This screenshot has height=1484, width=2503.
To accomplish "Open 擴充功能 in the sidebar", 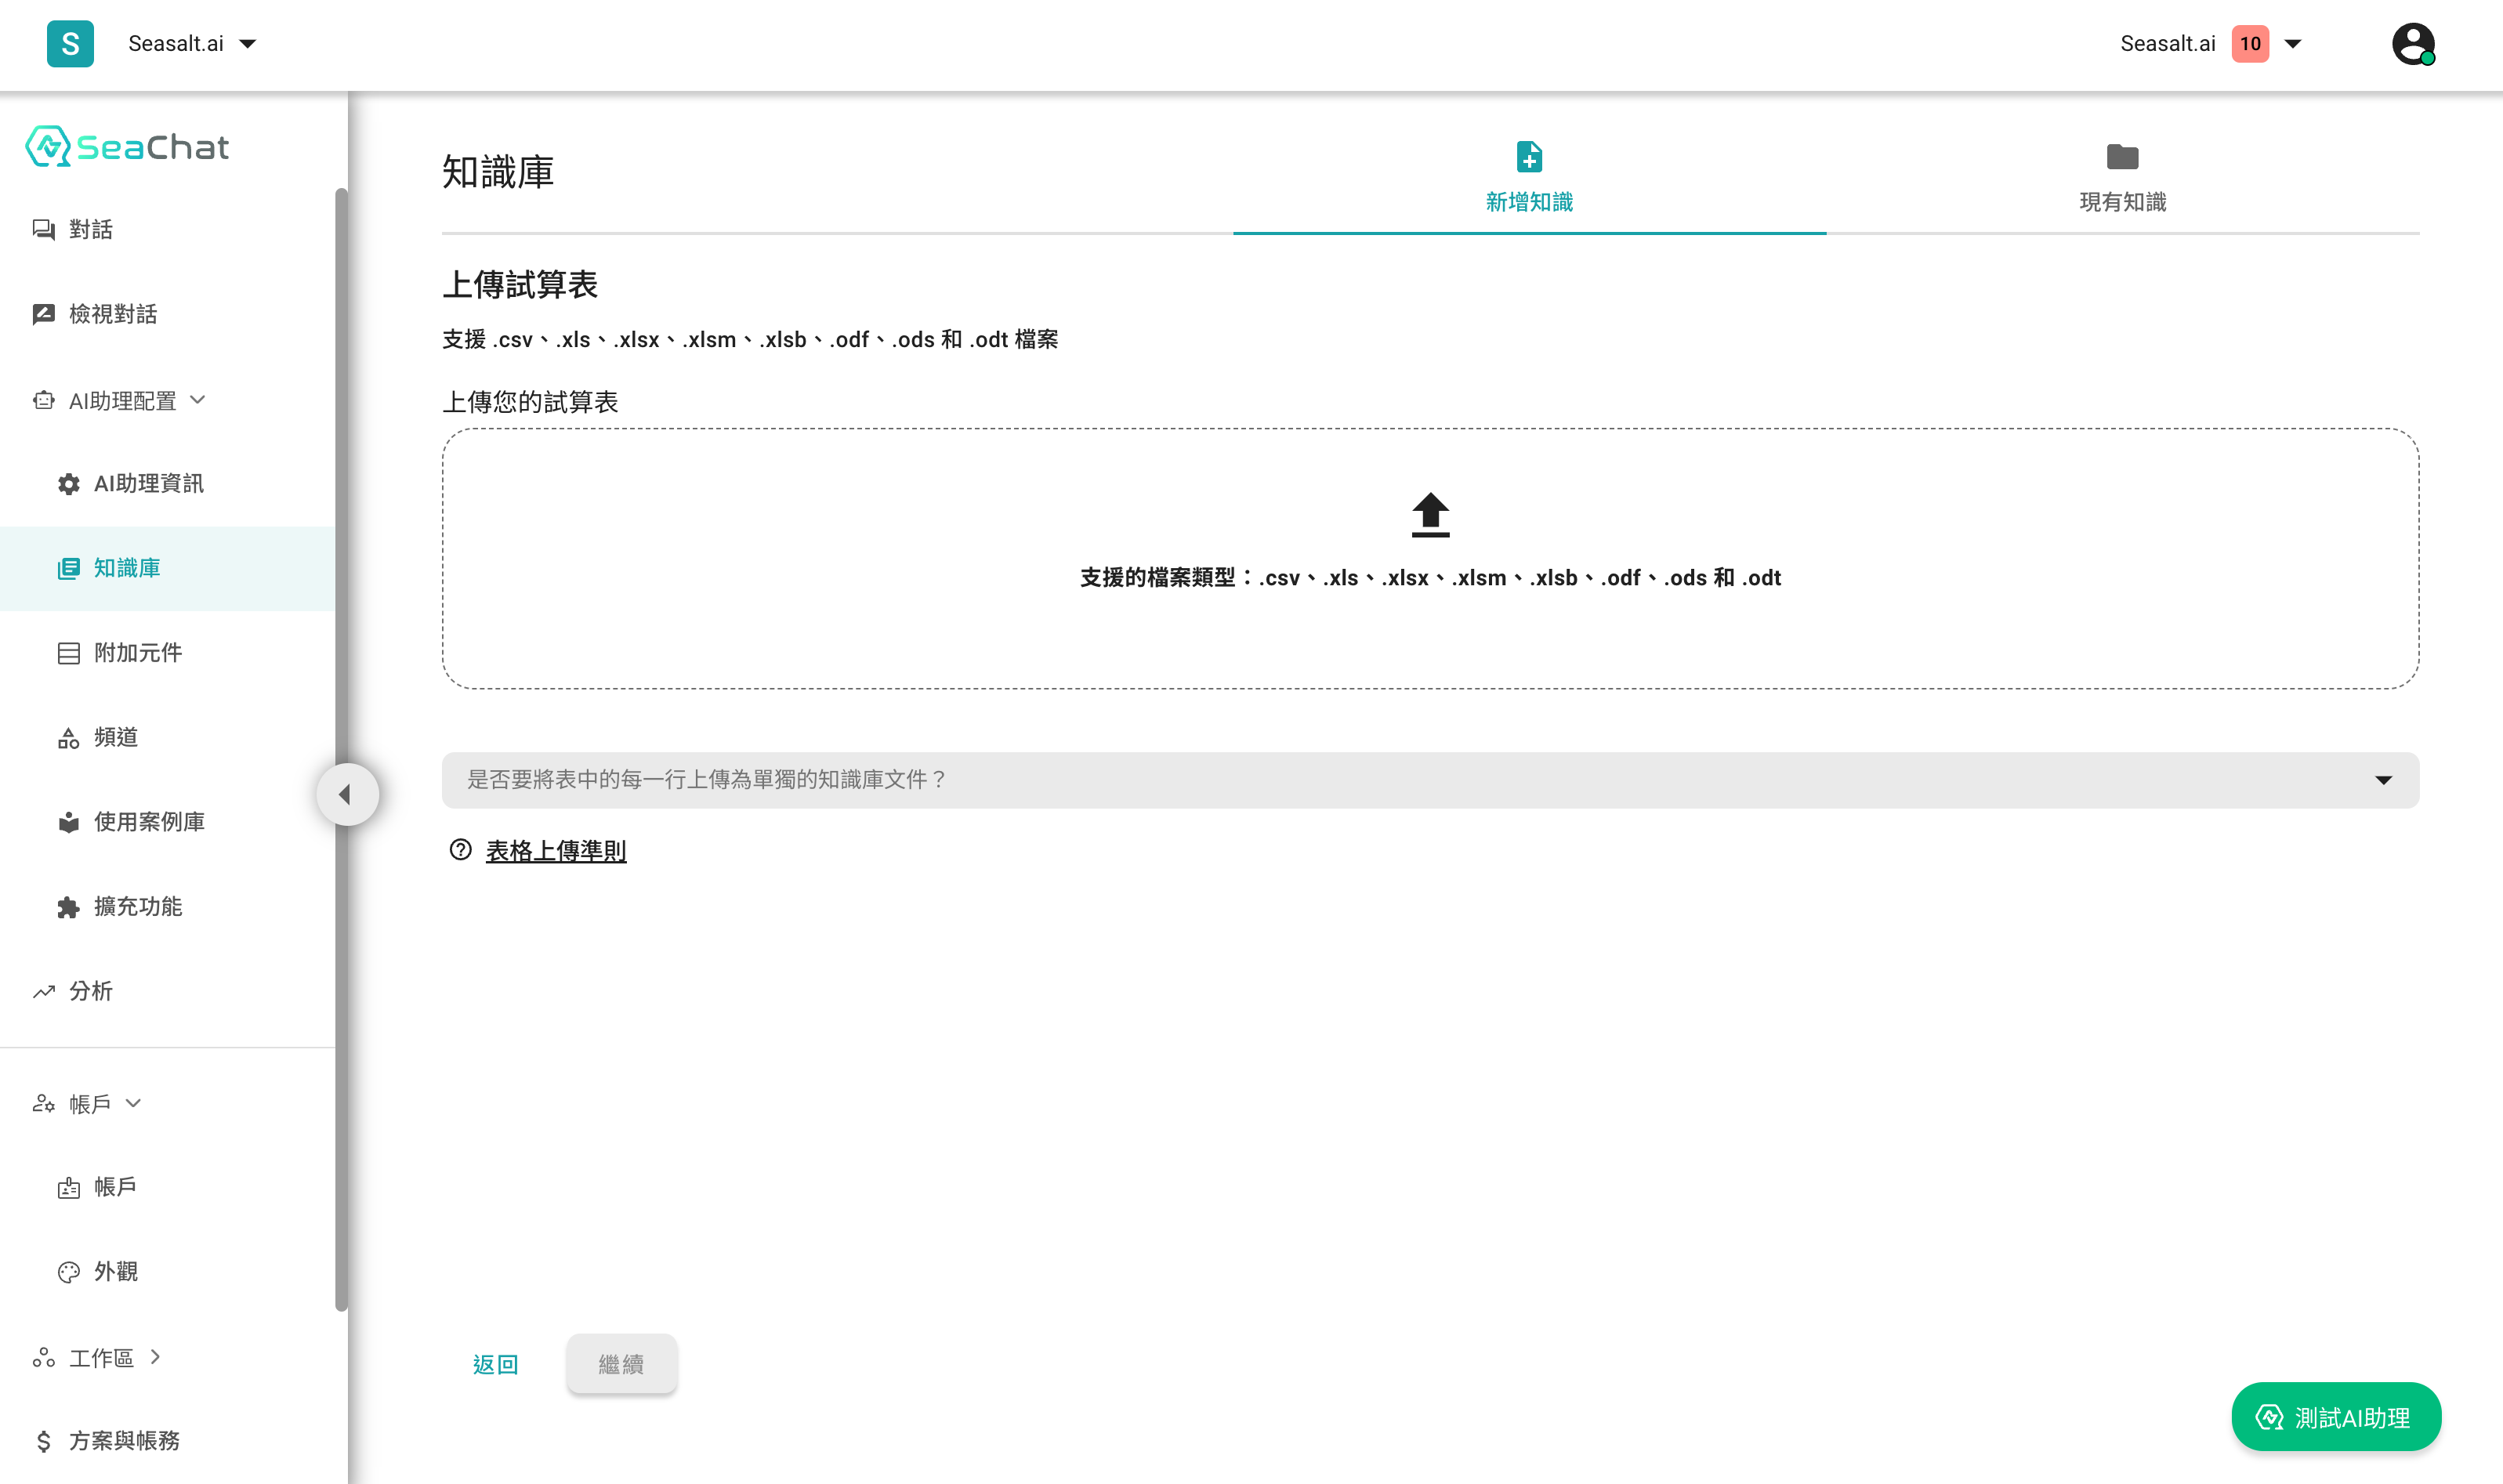I will click(x=168, y=907).
